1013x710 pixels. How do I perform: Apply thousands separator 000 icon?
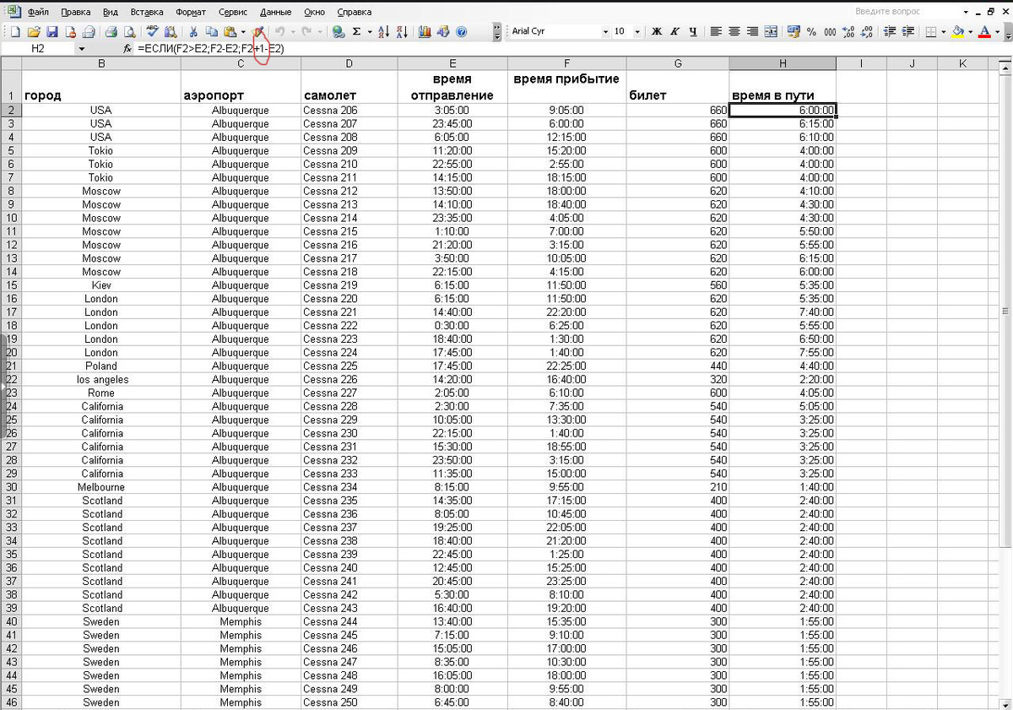[830, 31]
